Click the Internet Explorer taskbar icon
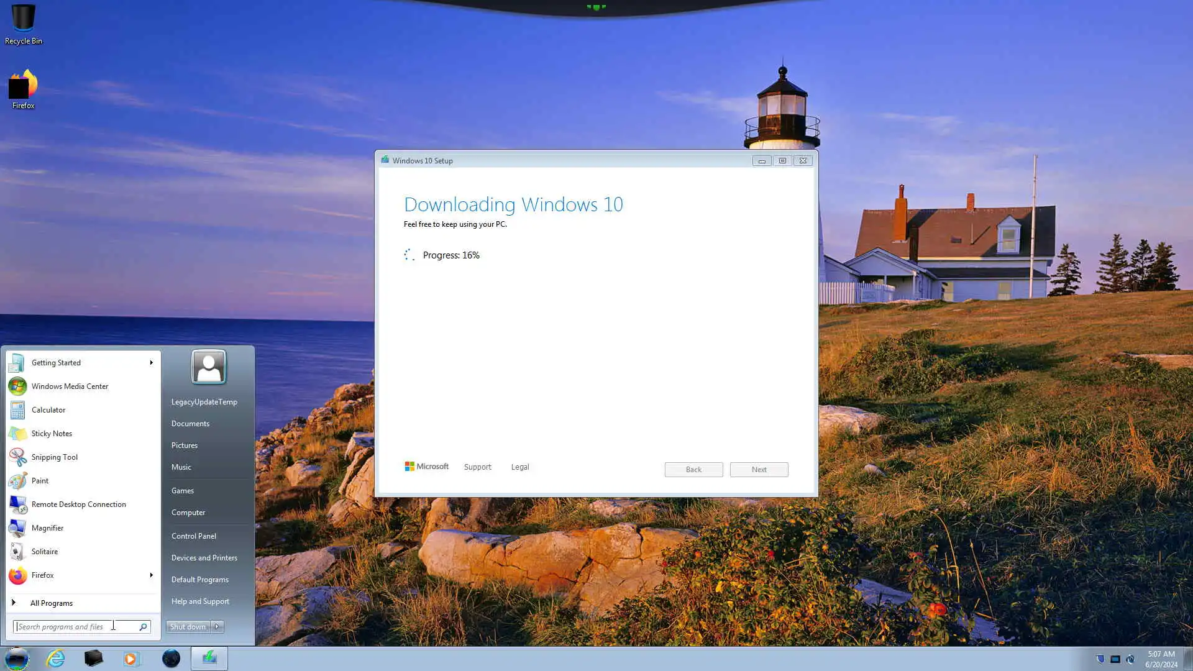1193x671 pixels. pos(56,658)
